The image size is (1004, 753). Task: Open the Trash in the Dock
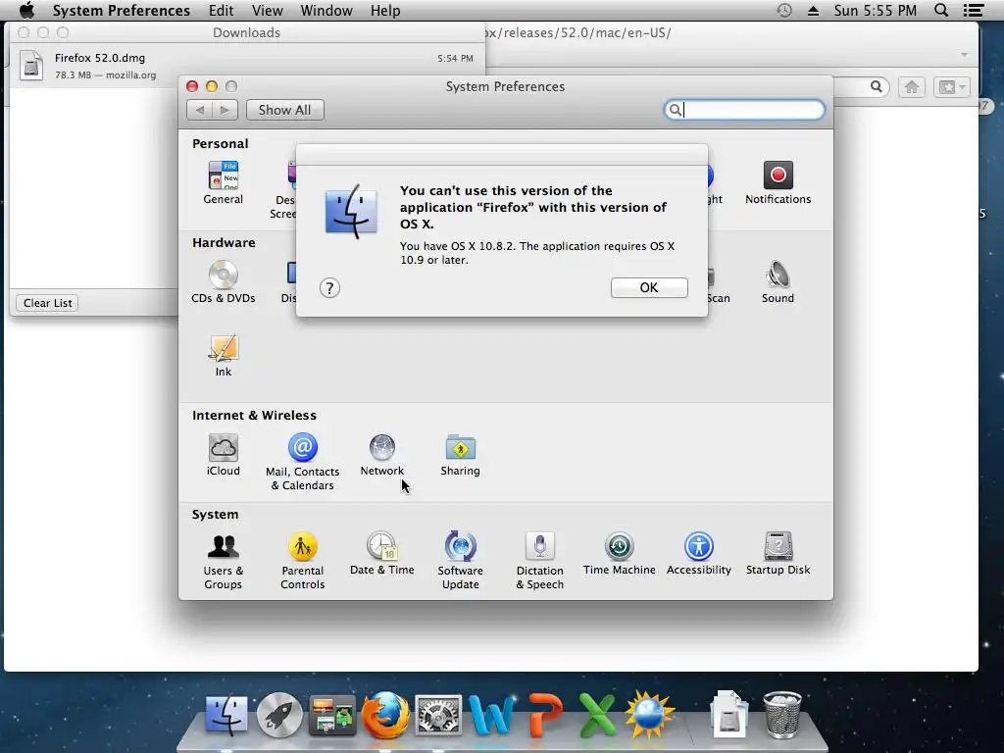(x=781, y=715)
